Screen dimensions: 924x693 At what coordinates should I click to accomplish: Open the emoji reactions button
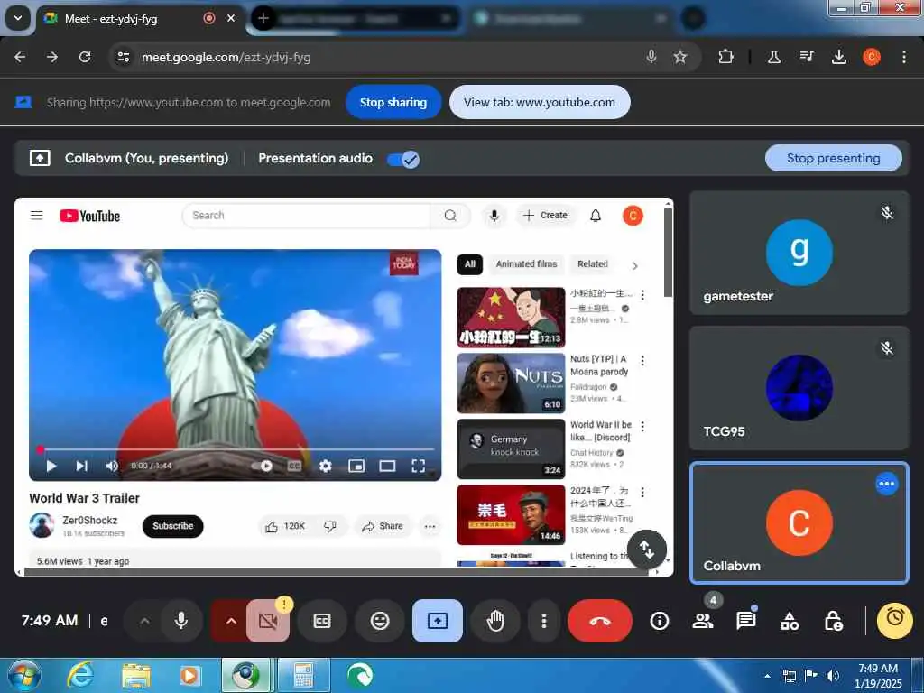coord(380,621)
